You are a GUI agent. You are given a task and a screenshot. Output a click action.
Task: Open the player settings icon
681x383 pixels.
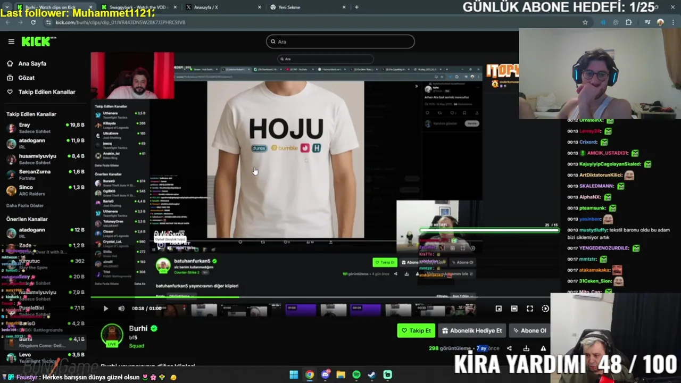[545, 309]
